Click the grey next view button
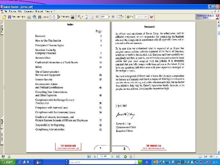This screenshot has width=220, height=165. click(131, 156)
